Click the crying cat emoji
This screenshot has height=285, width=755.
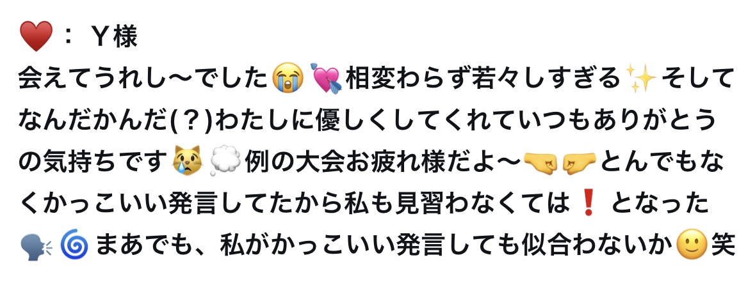188,162
